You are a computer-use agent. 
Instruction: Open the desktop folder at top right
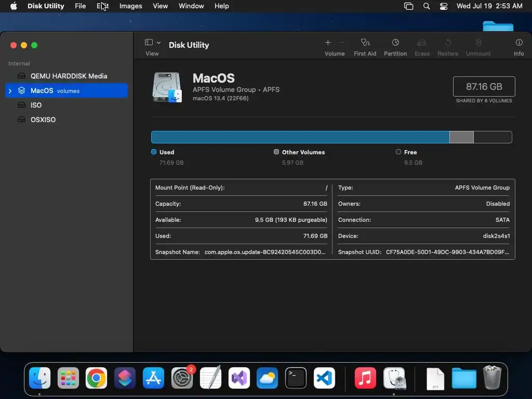(x=498, y=26)
